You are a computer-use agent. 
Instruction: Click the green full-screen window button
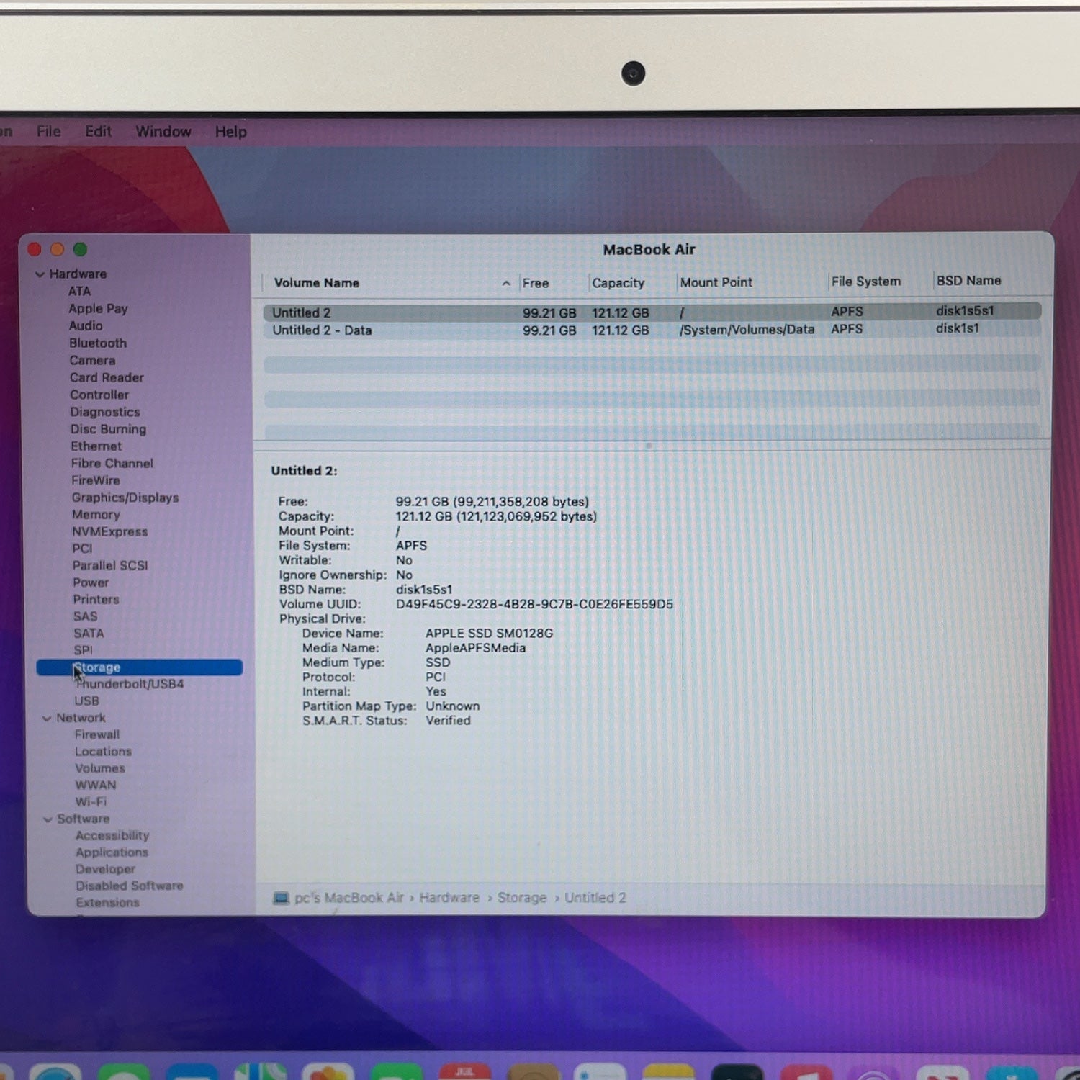80,249
